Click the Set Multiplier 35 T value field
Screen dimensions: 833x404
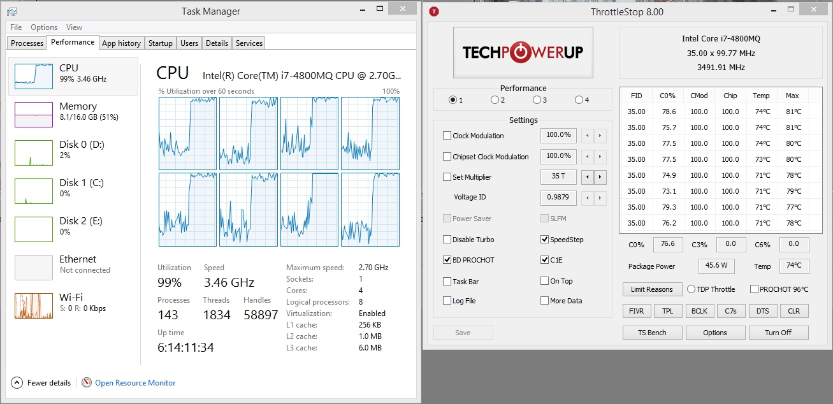pyautogui.click(x=558, y=177)
